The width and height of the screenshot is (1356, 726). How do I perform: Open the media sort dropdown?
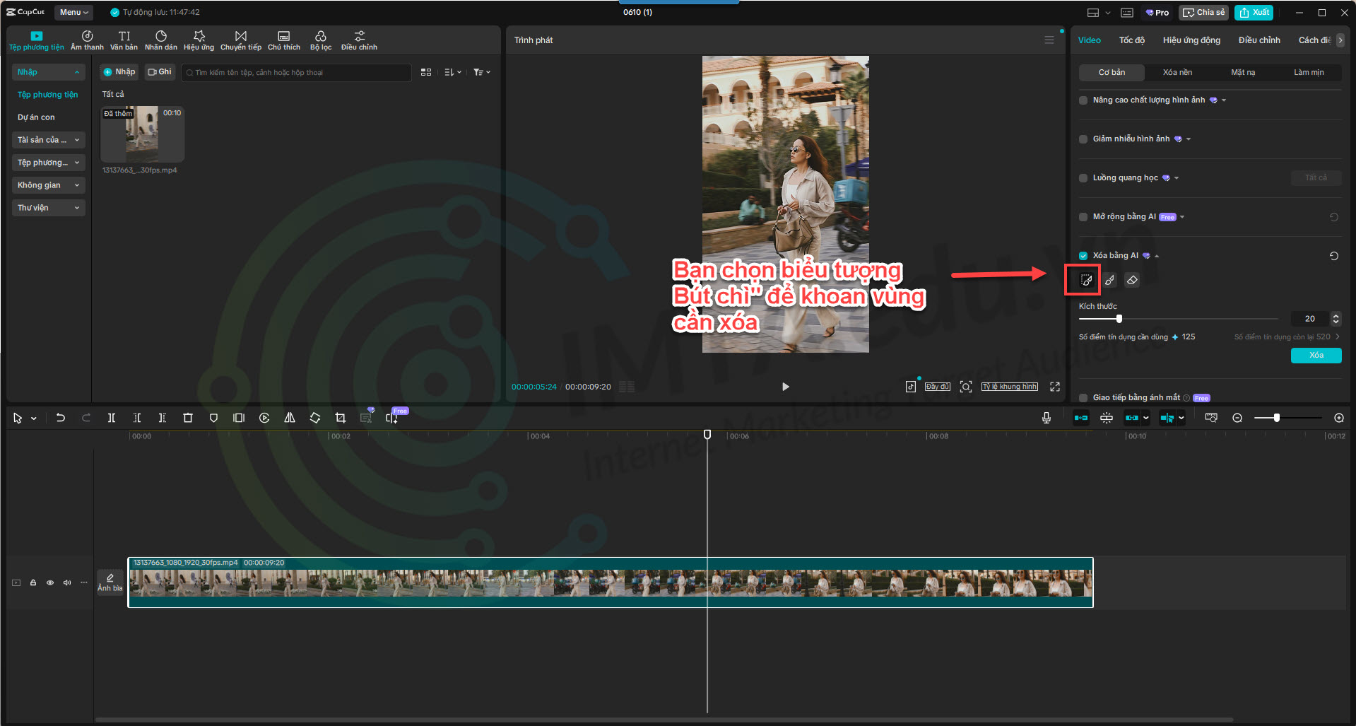pyautogui.click(x=453, y=72)
